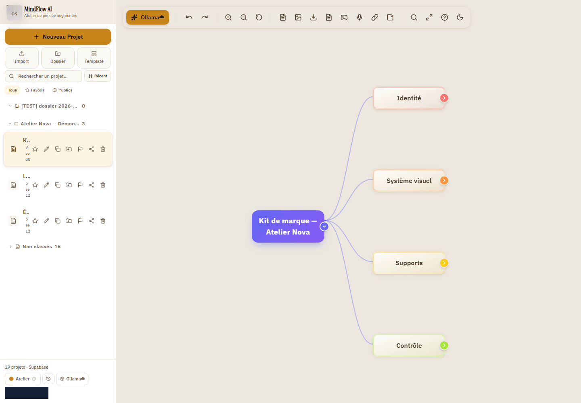Click the image export icon in toolbar

(298, 17)
